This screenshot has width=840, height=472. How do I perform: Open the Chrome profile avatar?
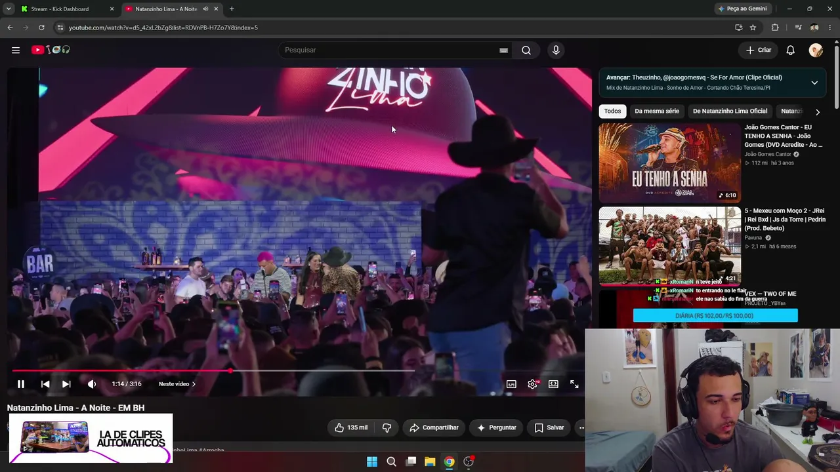pos(814,28)
